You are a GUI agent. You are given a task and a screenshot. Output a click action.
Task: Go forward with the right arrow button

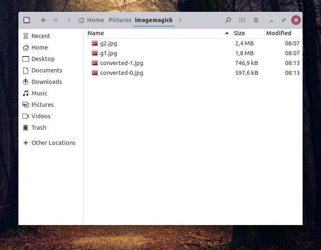pos(55,20)
